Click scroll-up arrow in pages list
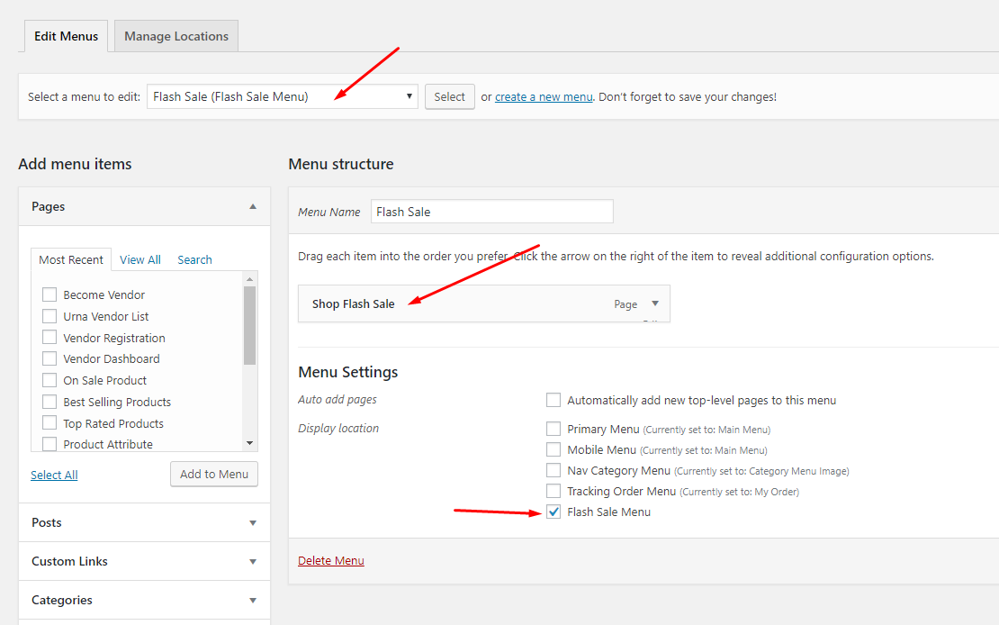 250,279
